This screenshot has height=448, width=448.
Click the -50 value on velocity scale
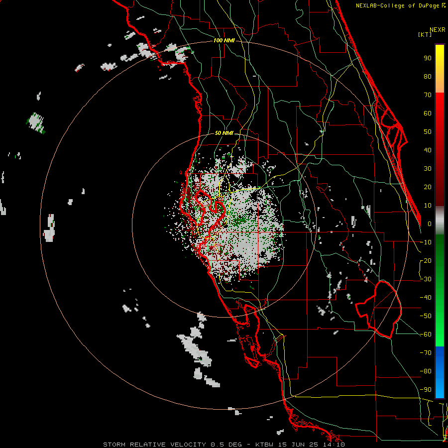pos(426,316)
